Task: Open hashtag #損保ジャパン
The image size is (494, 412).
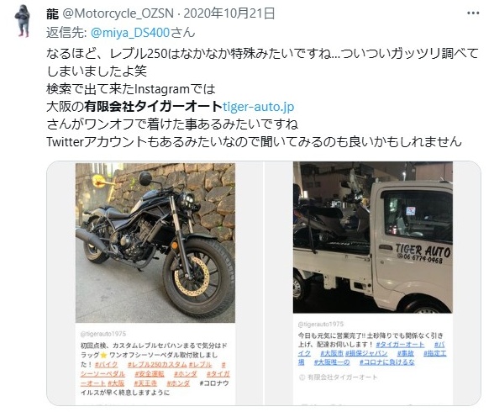Action: tap(366, 353)
